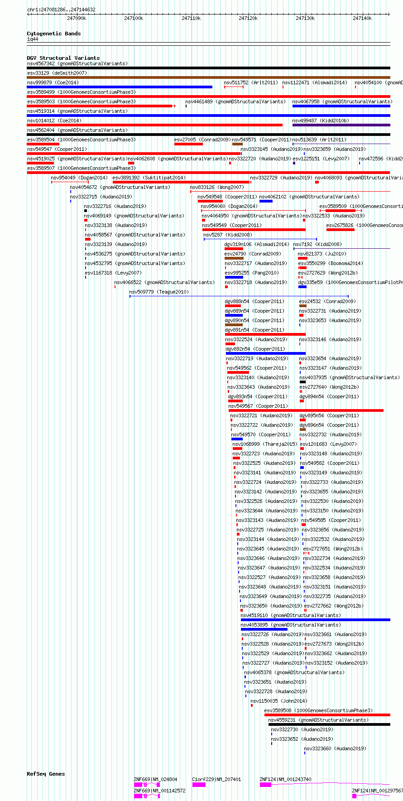Screen dimensions: 403x801
Task: Click the blue bar of nsv999879 (Coe2014)
Action: coord(120,87)
